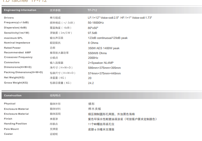Click the 'Dispersion(-6dB)' label
Viewport: 202px width, 141px height.
(15, 28)
